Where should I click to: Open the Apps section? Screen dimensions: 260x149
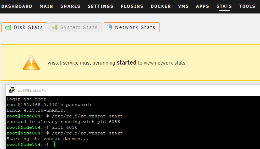[202, 6]
